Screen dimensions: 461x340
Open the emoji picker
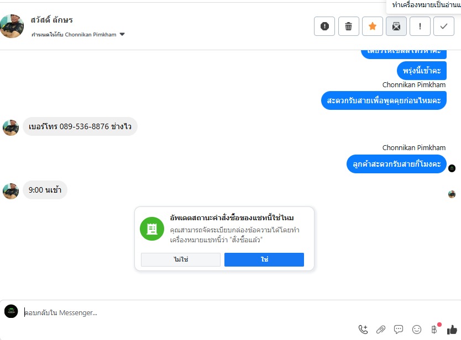pos(417,330)
